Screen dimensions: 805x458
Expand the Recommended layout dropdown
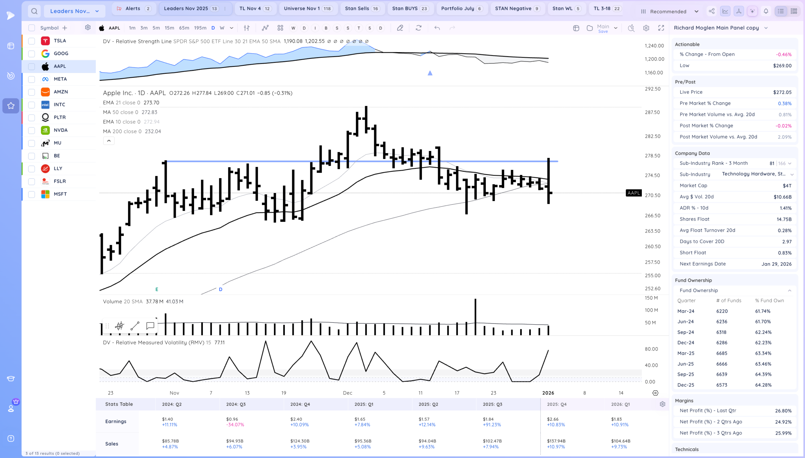point(670,11)
